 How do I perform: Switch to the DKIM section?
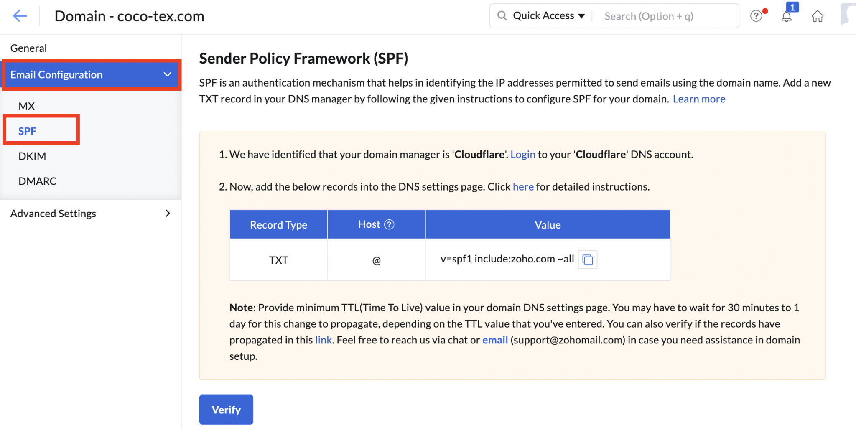click(x=33, y=156)
